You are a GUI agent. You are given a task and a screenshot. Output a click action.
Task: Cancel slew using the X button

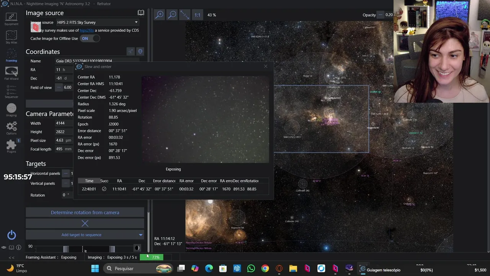85,223
